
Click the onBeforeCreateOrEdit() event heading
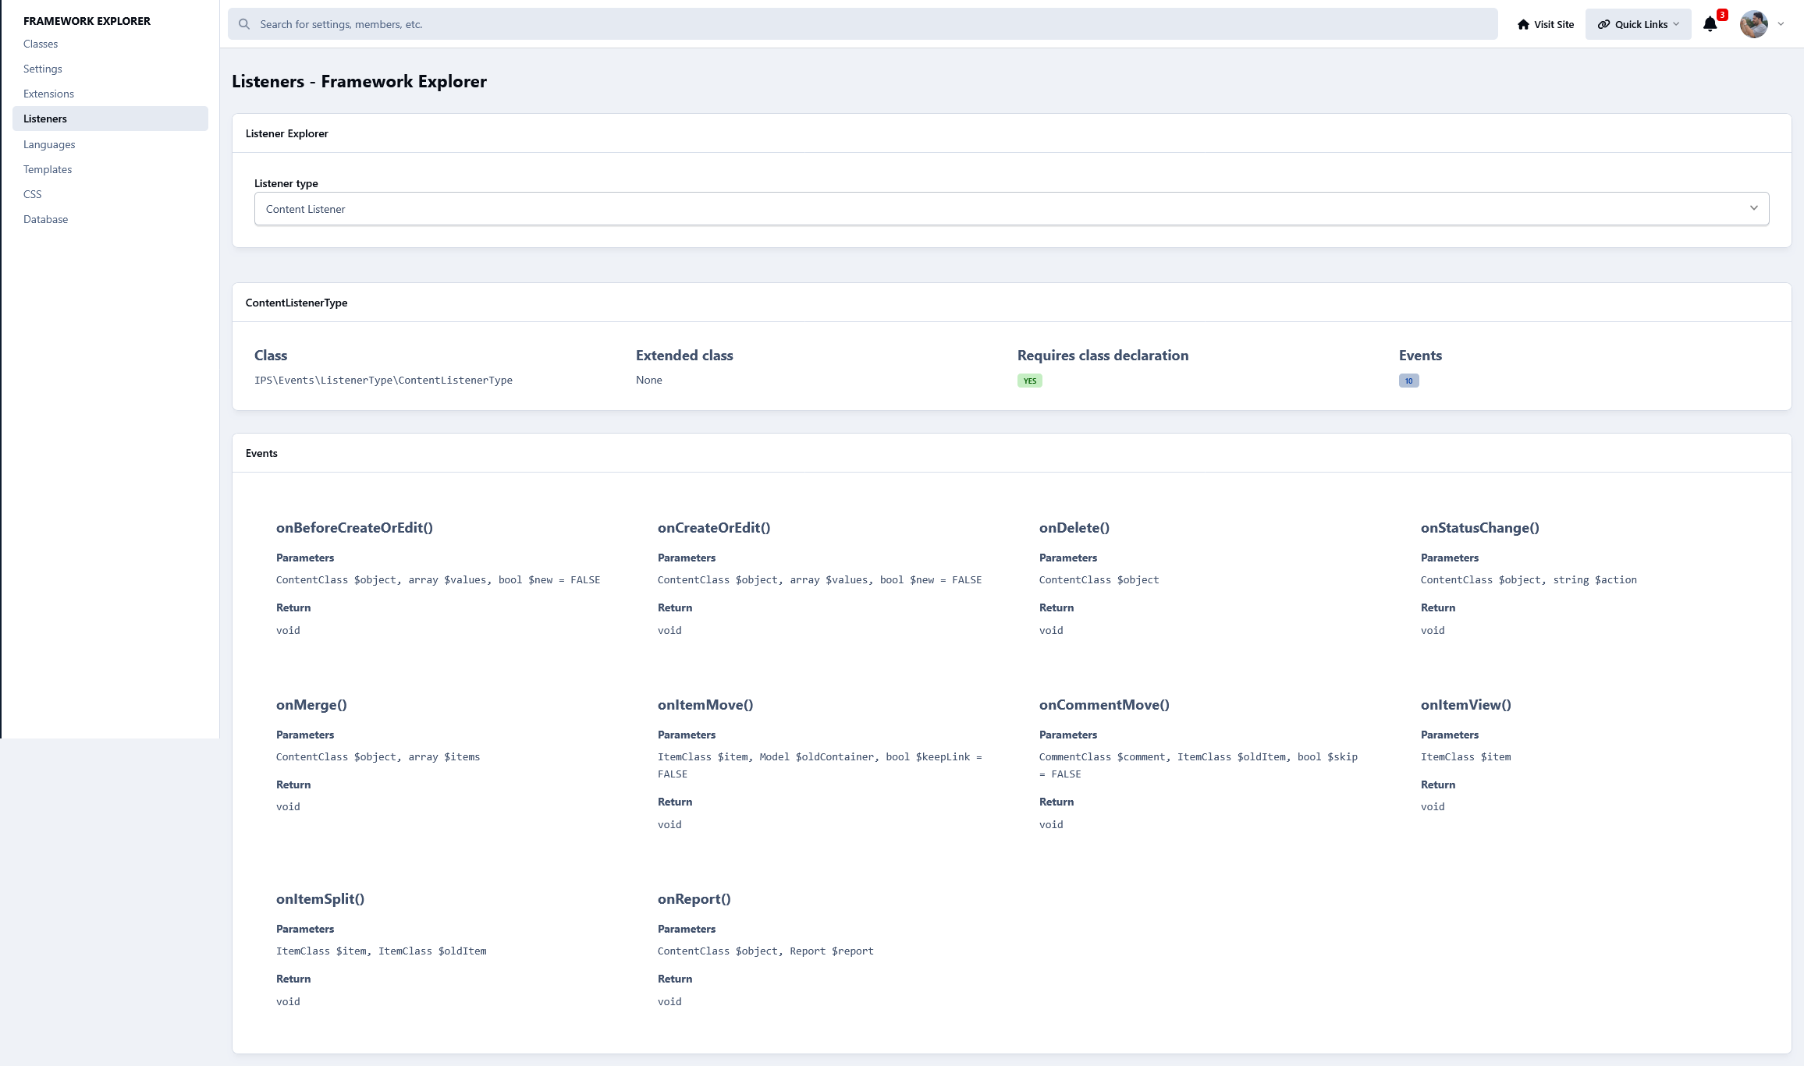click(354, 528)
